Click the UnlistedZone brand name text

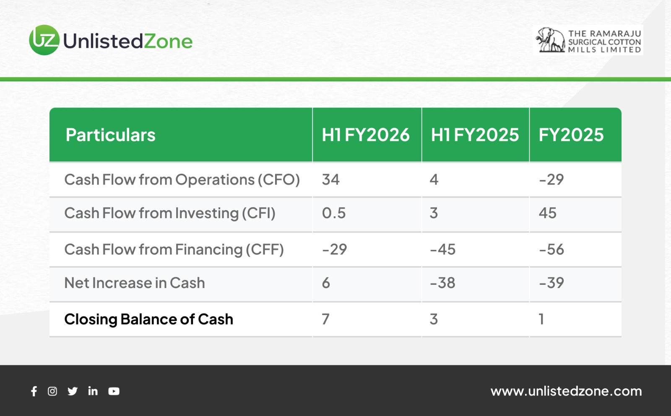pos(128,41)
